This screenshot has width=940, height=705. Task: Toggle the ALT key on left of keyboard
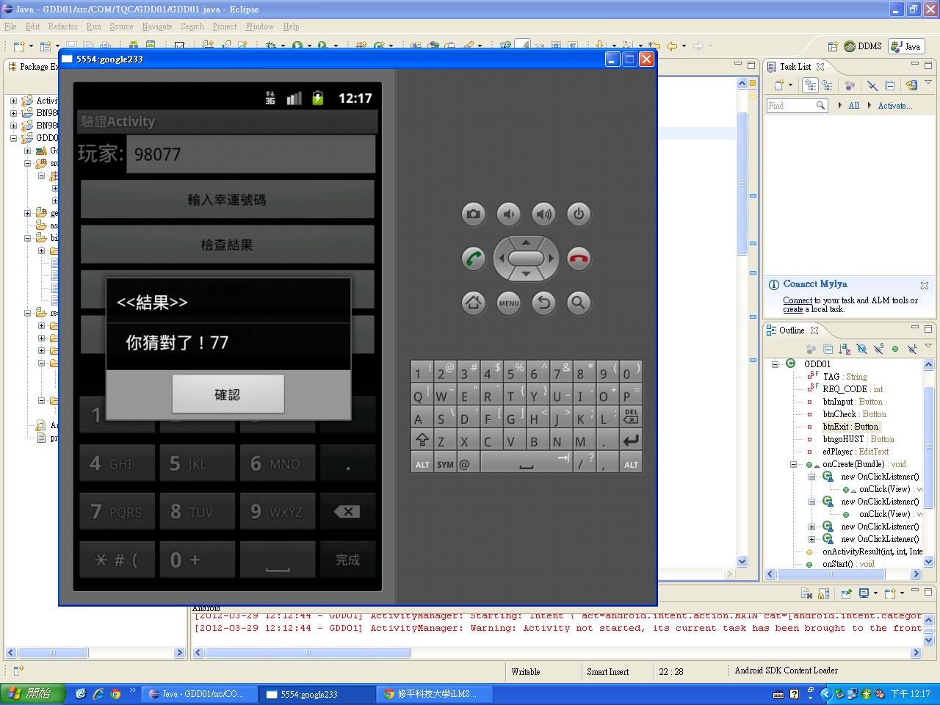[x=422, y=464]
